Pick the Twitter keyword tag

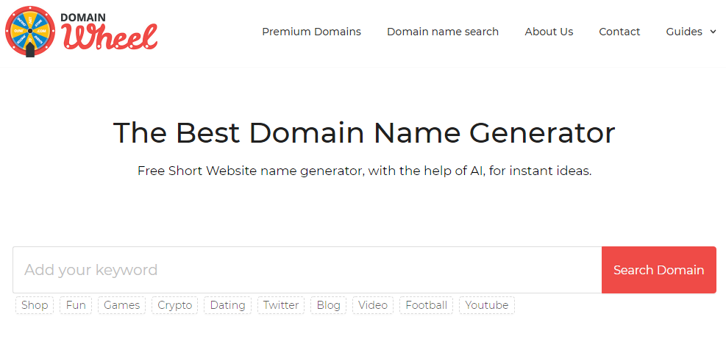click(x=281, y=305)
